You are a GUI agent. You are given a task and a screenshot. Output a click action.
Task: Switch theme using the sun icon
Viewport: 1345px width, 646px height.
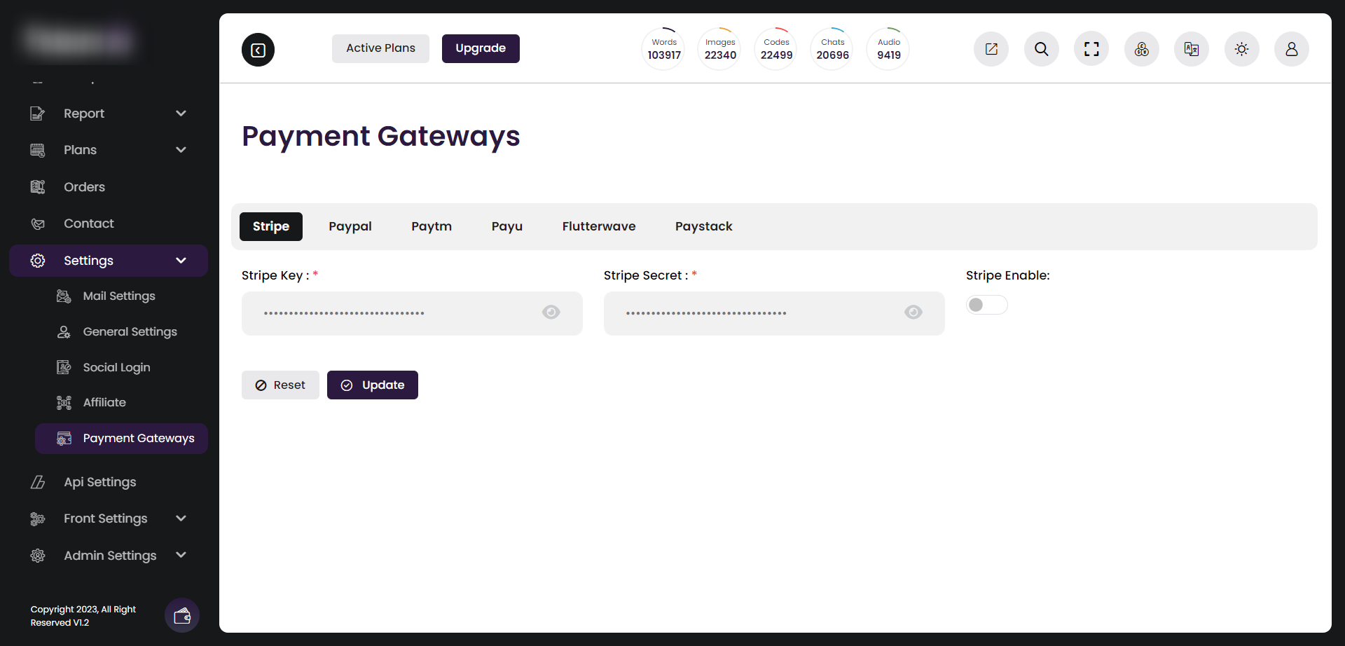coord(1241,49)
